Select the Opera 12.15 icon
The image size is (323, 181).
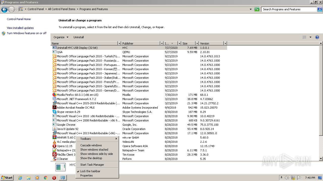54,146
